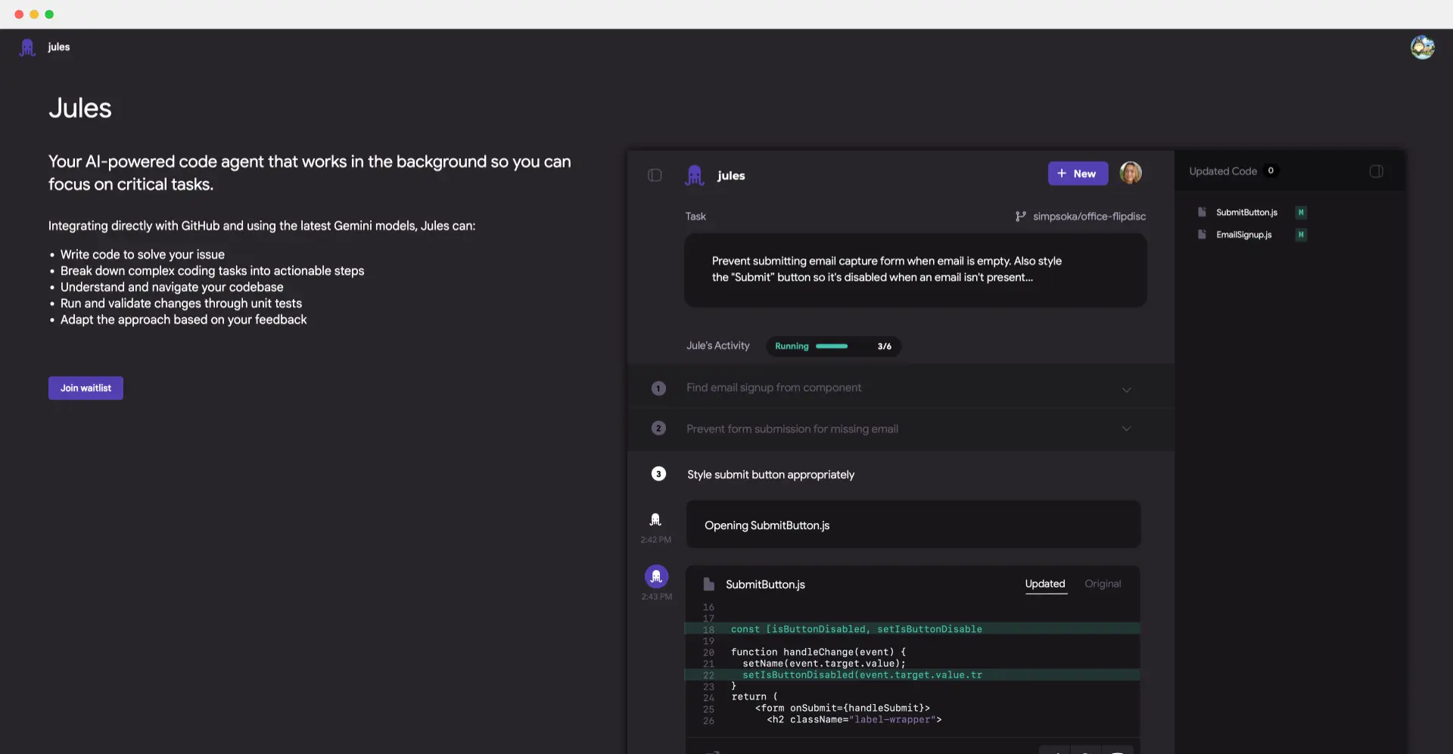Click the New task button

(x=1077, y=173)
